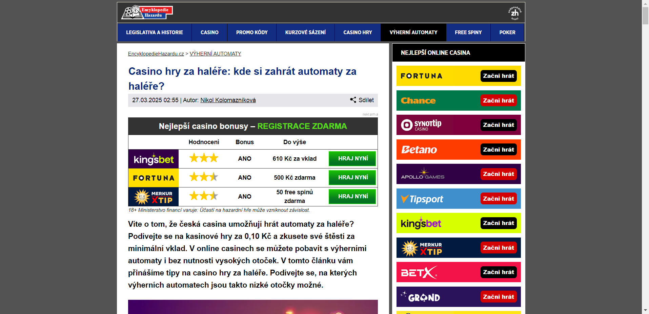Click VÝHERNÍ AUTOMATY breadcrumb link
This screenshot has width=649, height=314.
pos(215,54)
